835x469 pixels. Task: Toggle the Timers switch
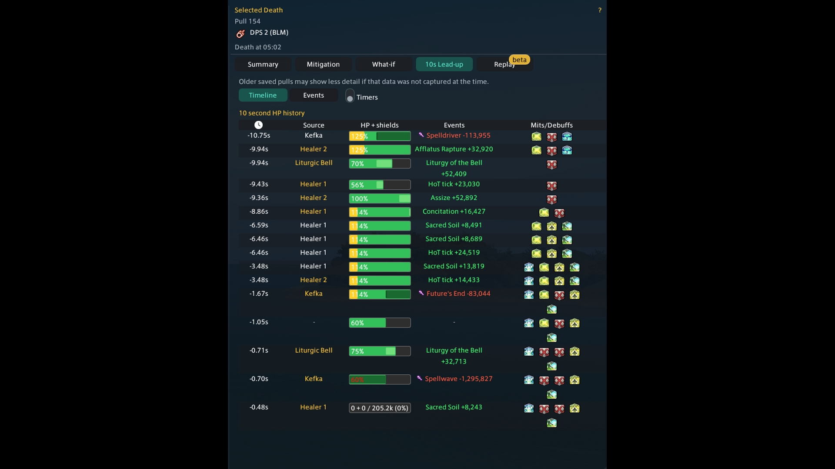(350, 96)
